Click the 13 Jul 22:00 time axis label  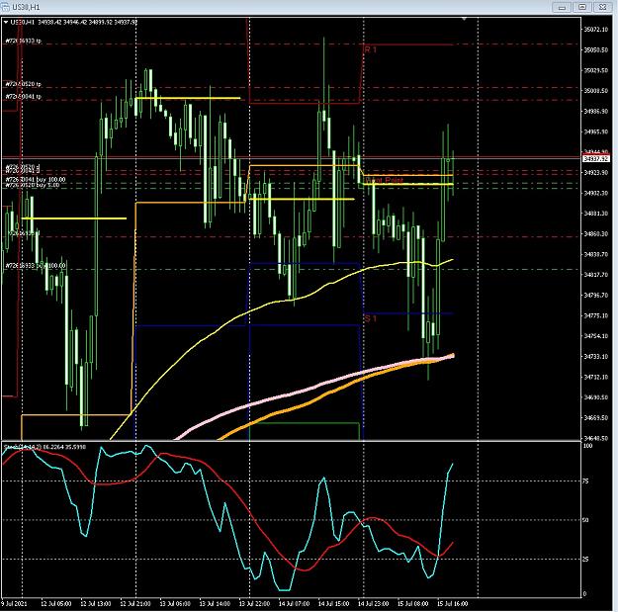click(x=254, y=603)
